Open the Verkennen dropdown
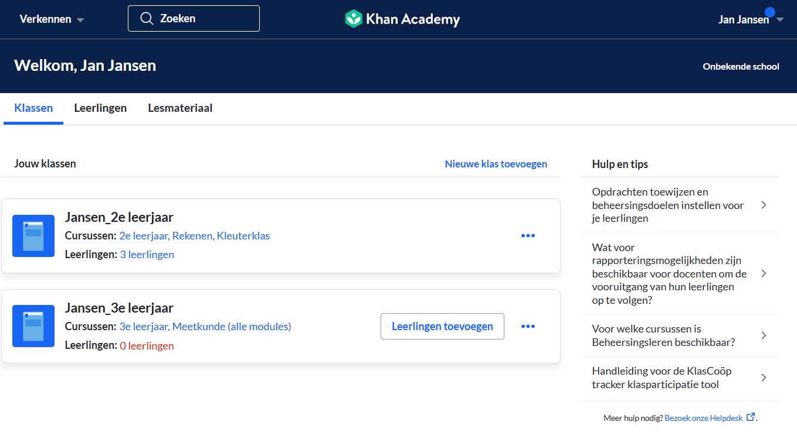Image resolution: width=797 pixels, height=432 pixels. point(52,19)
